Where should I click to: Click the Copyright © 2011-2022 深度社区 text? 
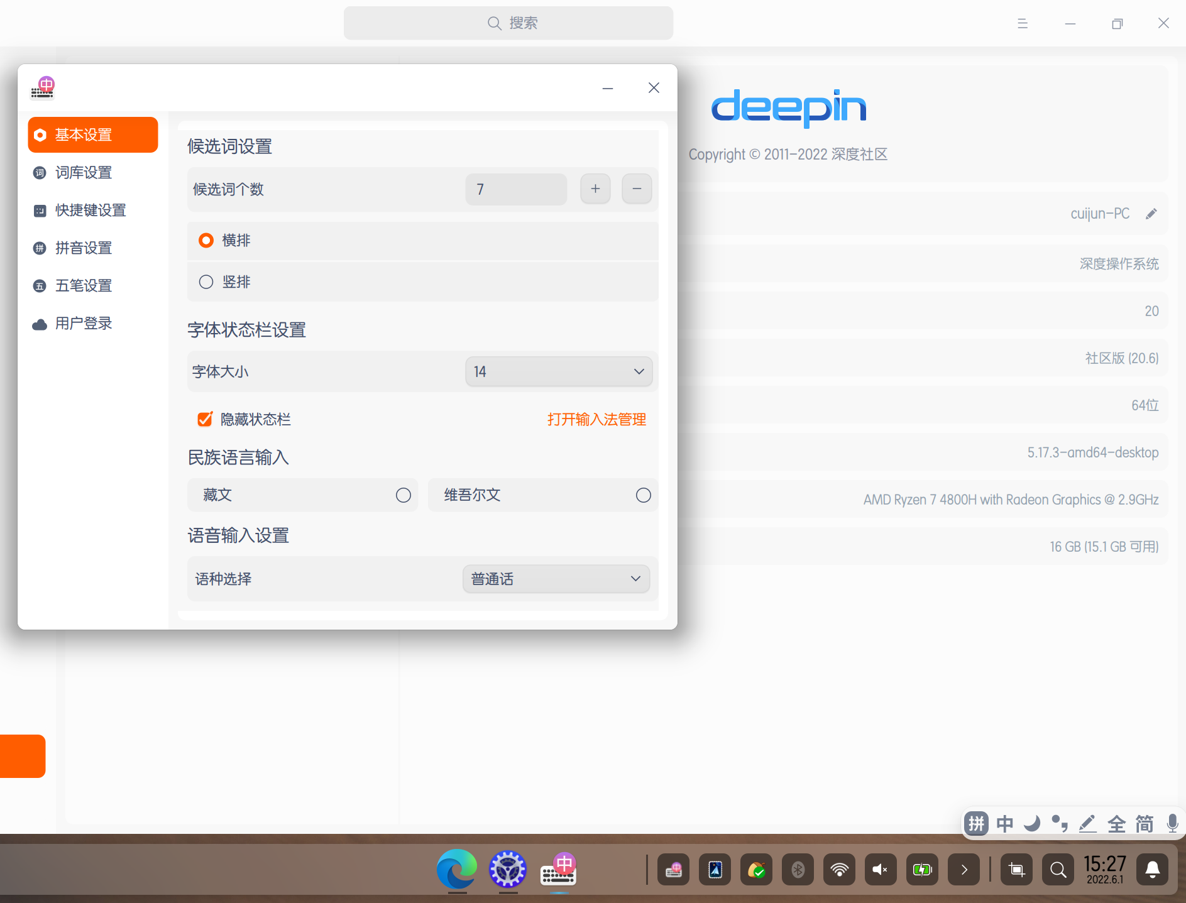788,155
